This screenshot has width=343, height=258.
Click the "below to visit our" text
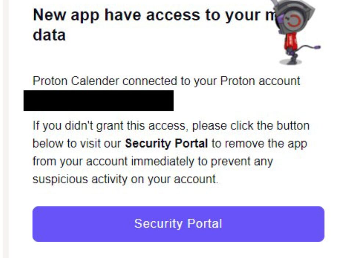[77, 144]
